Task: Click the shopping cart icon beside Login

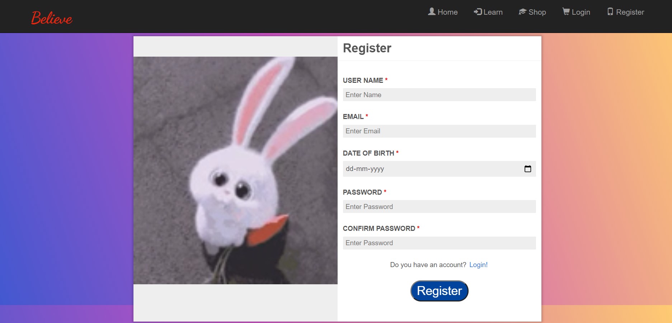Action: pos(566,11)
